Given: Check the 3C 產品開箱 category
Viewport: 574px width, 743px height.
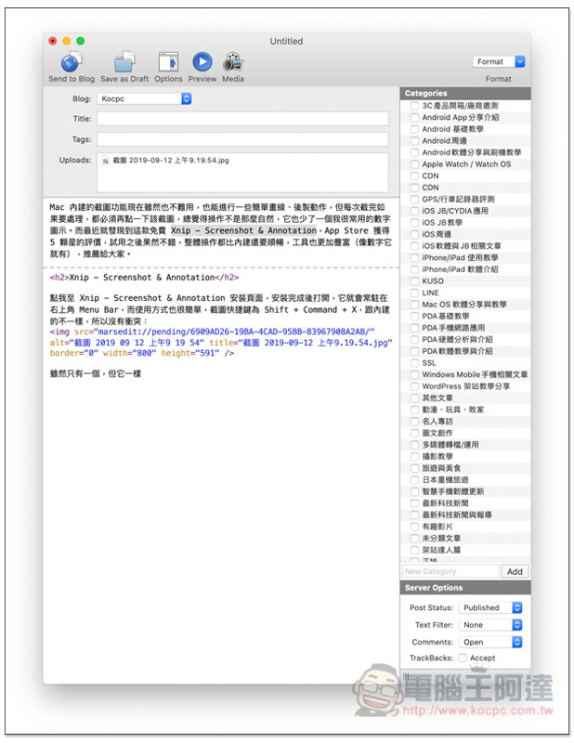Looking at the screenshot, I should pyautogui.click(x=414, y=106).
